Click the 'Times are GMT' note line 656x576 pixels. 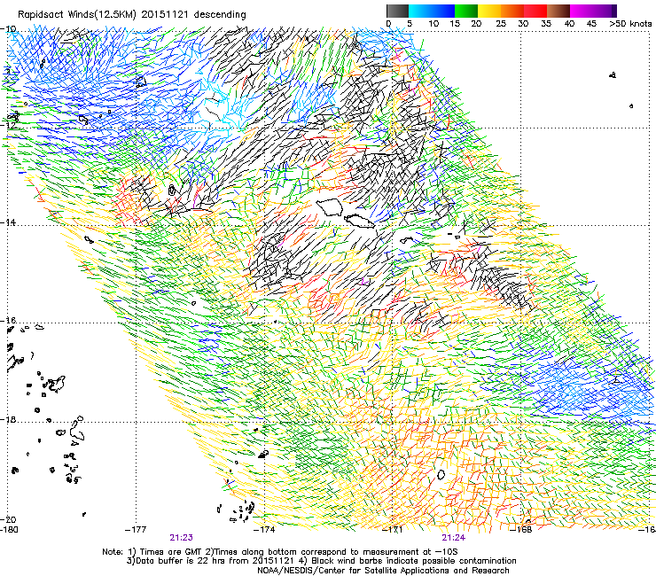(280, 552)
